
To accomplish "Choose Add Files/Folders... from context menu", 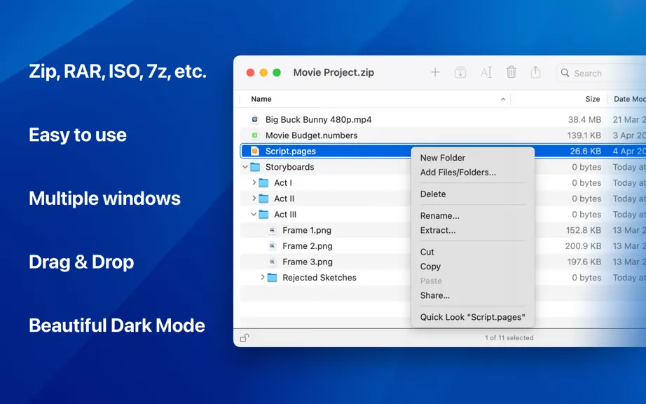I will 458,173.
